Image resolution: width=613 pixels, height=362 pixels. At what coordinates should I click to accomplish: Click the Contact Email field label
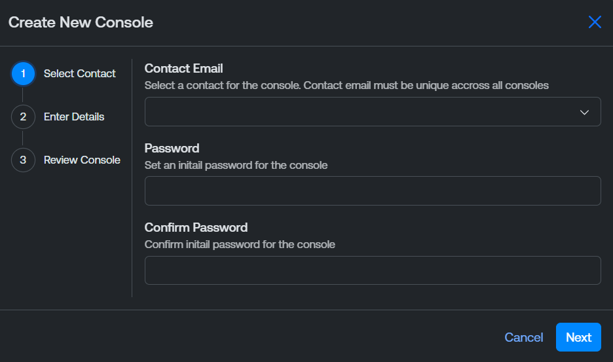click(183, 69)
